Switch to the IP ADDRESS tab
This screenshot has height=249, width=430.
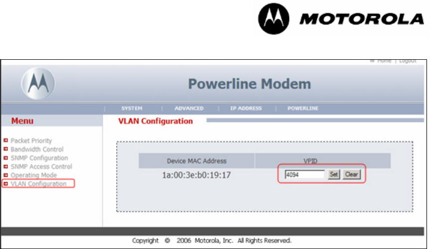point(246,109)
